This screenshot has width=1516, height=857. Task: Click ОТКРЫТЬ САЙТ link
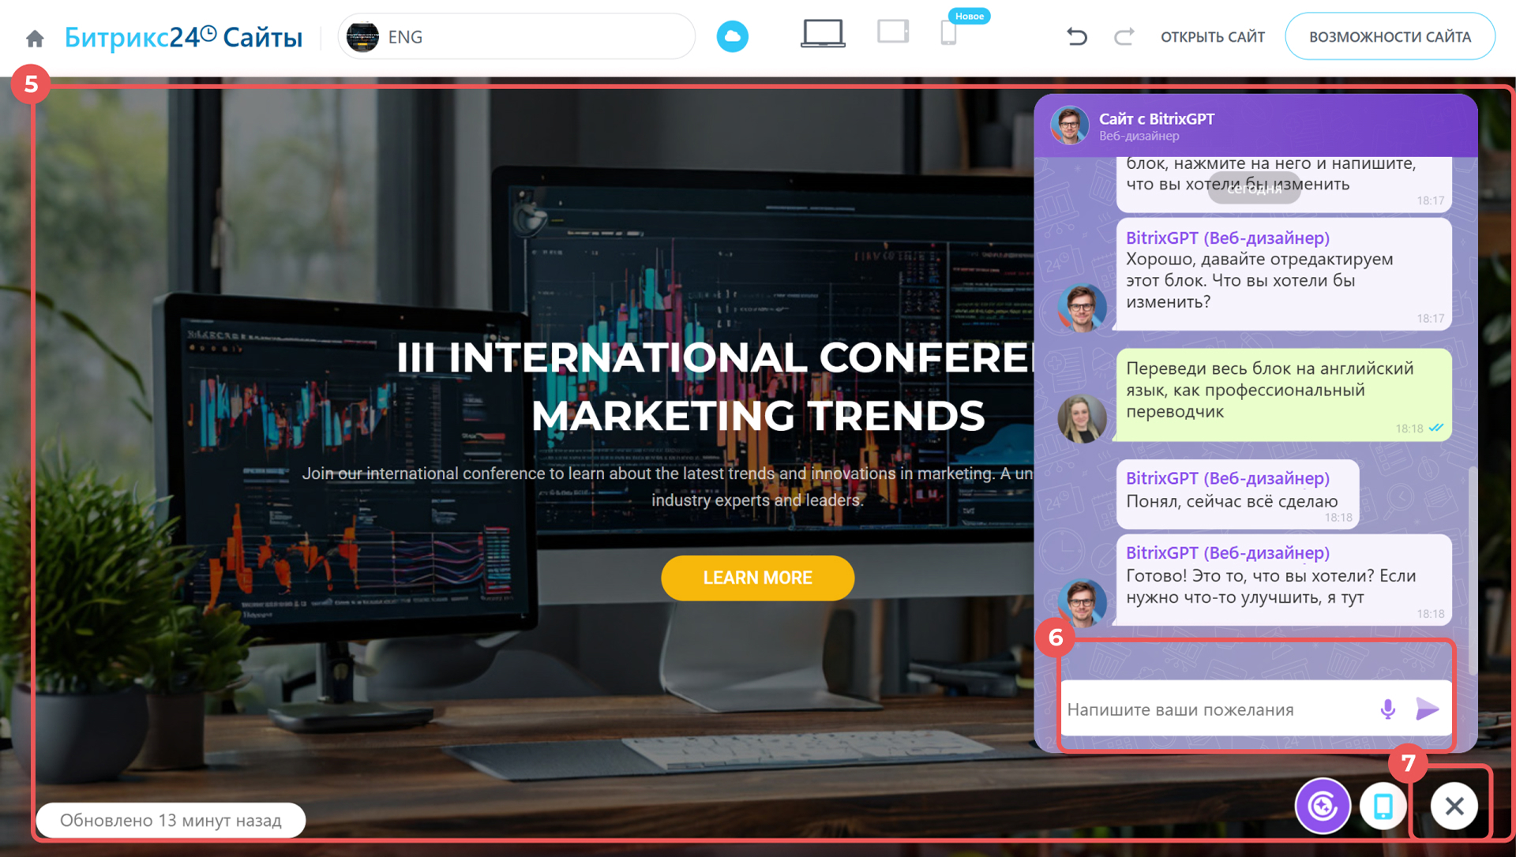tap(1212, 37)
